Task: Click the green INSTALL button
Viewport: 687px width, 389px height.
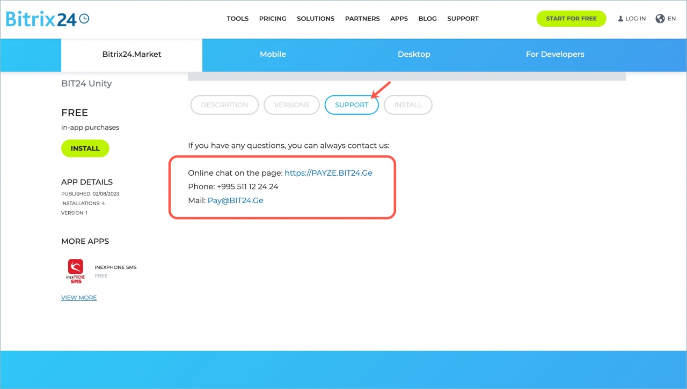Action: pos(85,148)
